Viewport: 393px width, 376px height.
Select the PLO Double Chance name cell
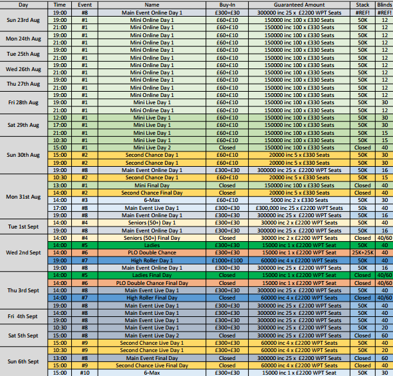click(x=152, y=252)
